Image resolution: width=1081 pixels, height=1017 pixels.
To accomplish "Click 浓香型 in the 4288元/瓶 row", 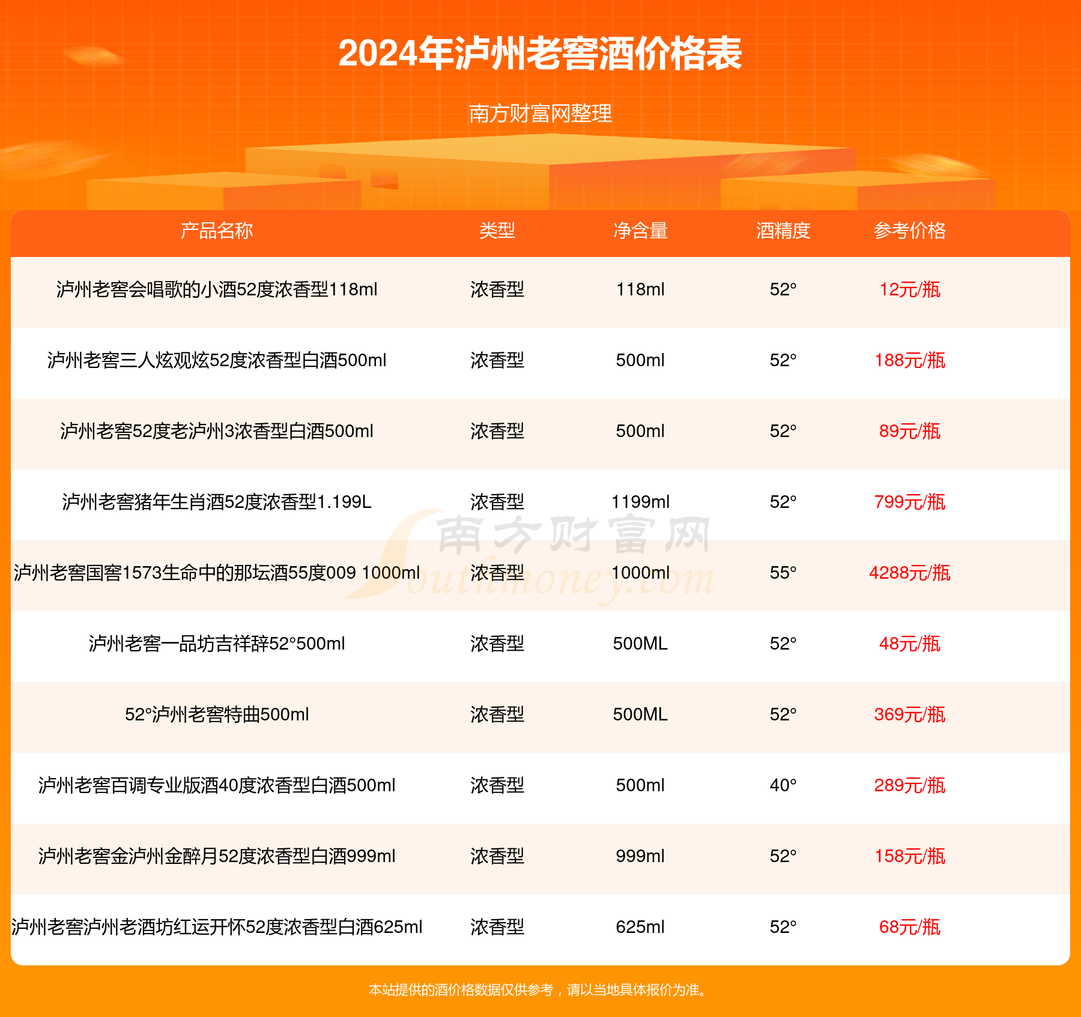I will (497, 573).
